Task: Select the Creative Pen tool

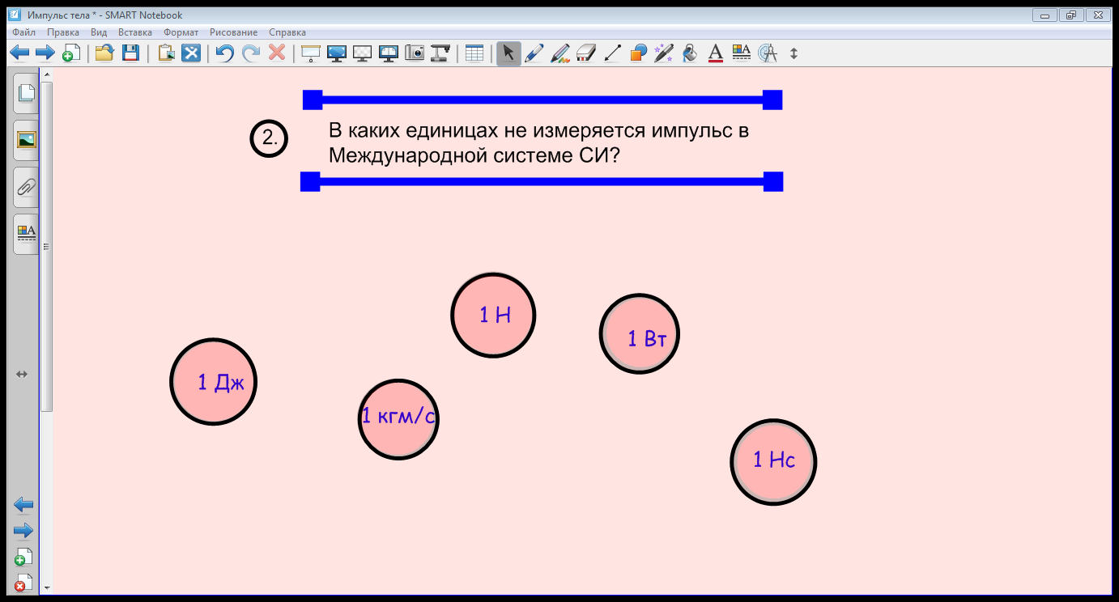Action: click(x=560, y=53)
